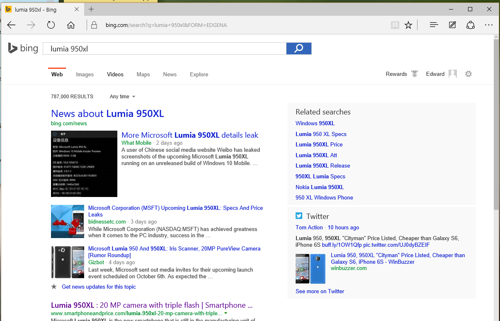Switch to the News tab

[x=170, y=74]
